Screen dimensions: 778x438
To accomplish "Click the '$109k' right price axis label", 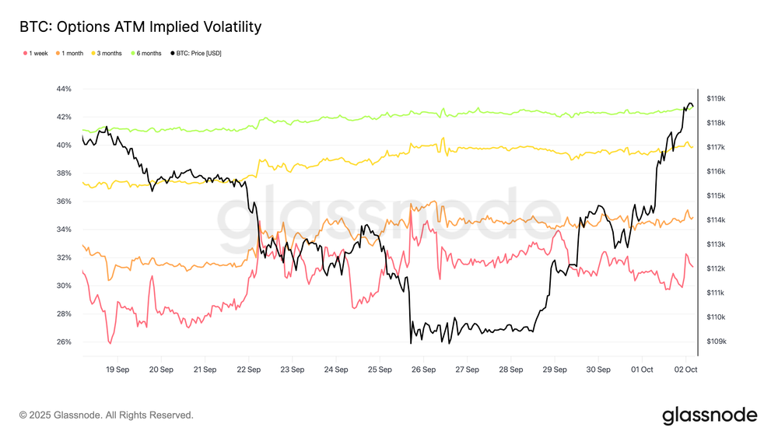I will [716, 342].
